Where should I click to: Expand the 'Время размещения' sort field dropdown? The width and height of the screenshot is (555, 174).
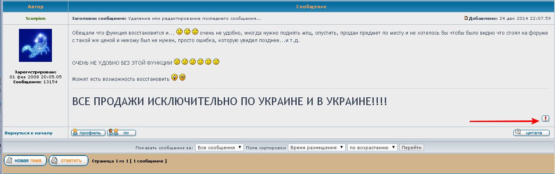[317, 148]
